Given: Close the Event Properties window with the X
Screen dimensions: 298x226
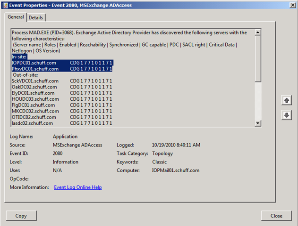Looking at the screenshot, I should coord(292,5).
